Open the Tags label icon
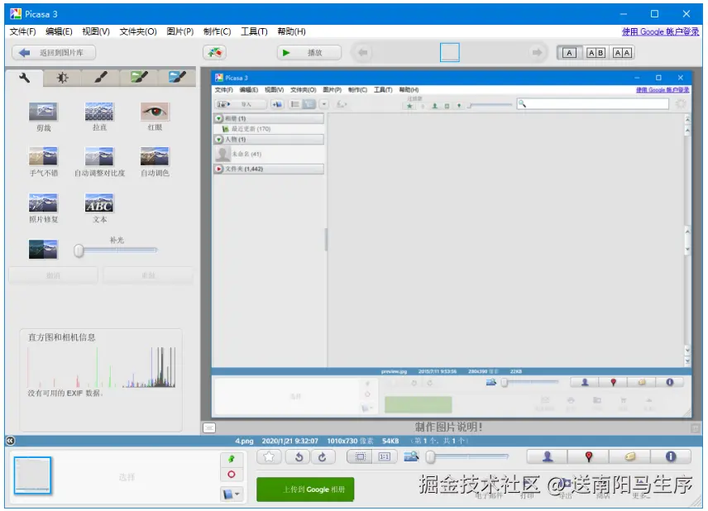The height and width of the screenshot is (511, 708). pos(630,456)
